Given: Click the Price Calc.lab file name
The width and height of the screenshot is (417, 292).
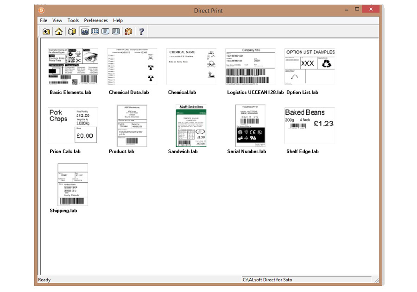Looking at the screenshot, I should (65, 151).
